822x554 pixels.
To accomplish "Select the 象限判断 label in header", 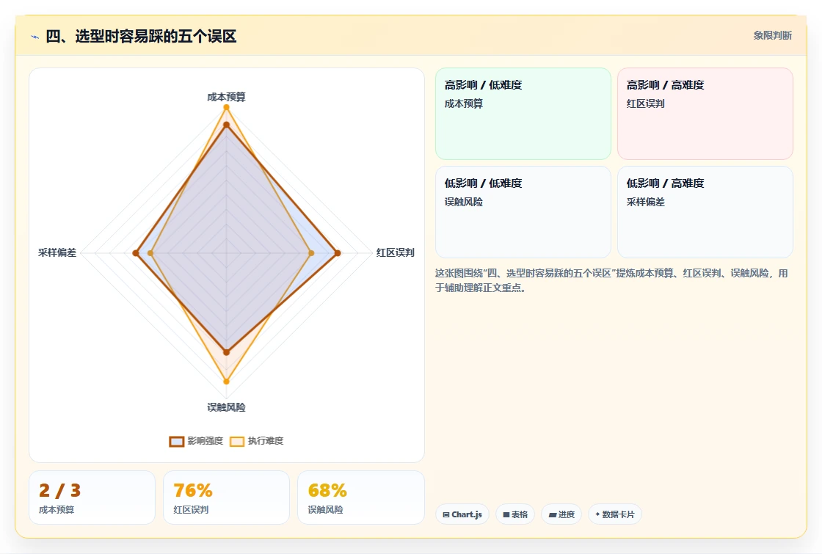I will (773, 36).
